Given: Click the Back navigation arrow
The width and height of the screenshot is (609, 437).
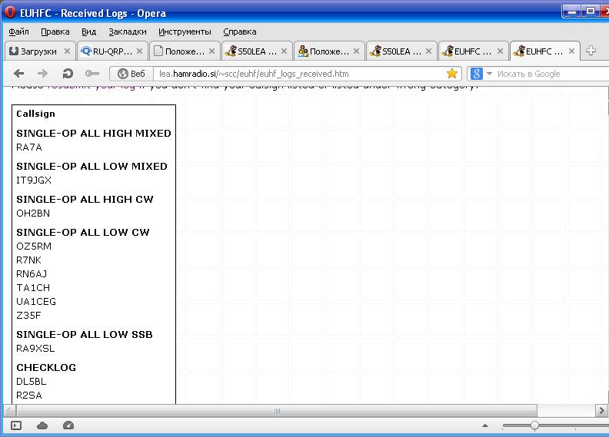Looking at the screenshot, I should (19, 74).
